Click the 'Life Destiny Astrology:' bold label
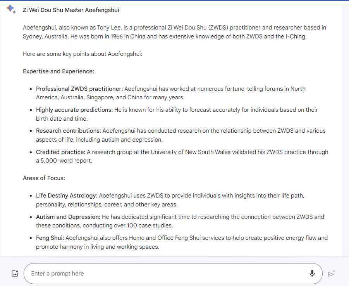The width and height of the screenshot is (349, 286). pyautogui.click(x=67, y=196)
